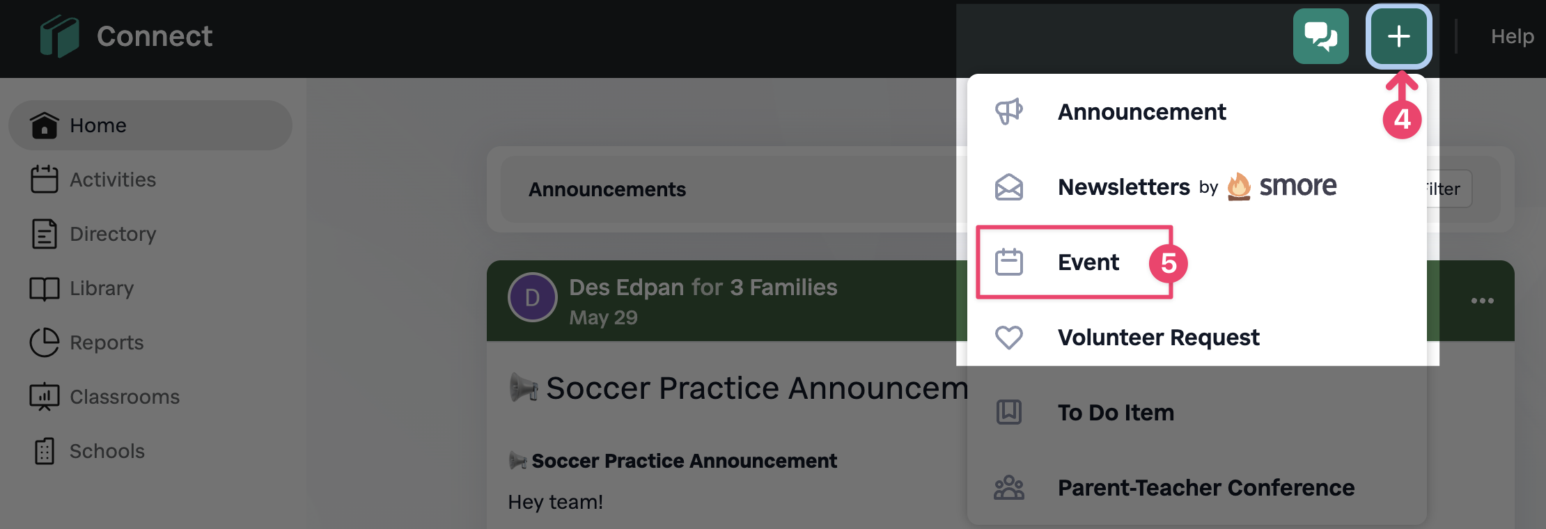Select the Home house icon

click(45, 125)
